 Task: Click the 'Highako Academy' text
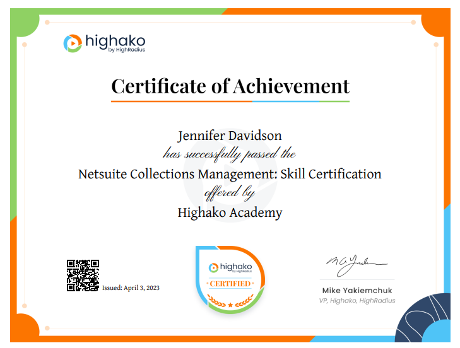tap(230, 212)
